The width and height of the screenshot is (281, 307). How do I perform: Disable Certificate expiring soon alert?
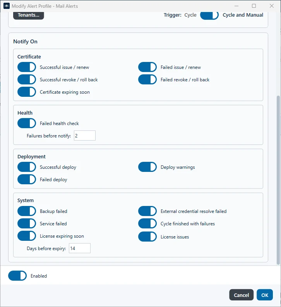click(x=27, y=92)
